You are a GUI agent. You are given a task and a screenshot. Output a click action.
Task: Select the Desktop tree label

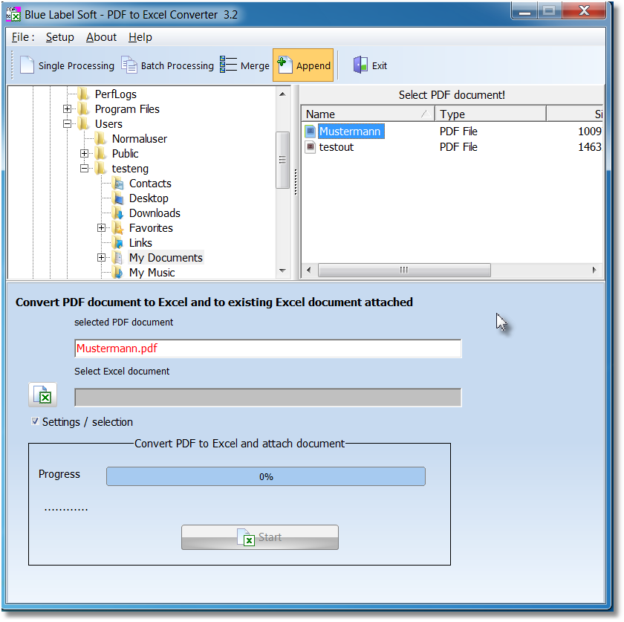149,198
